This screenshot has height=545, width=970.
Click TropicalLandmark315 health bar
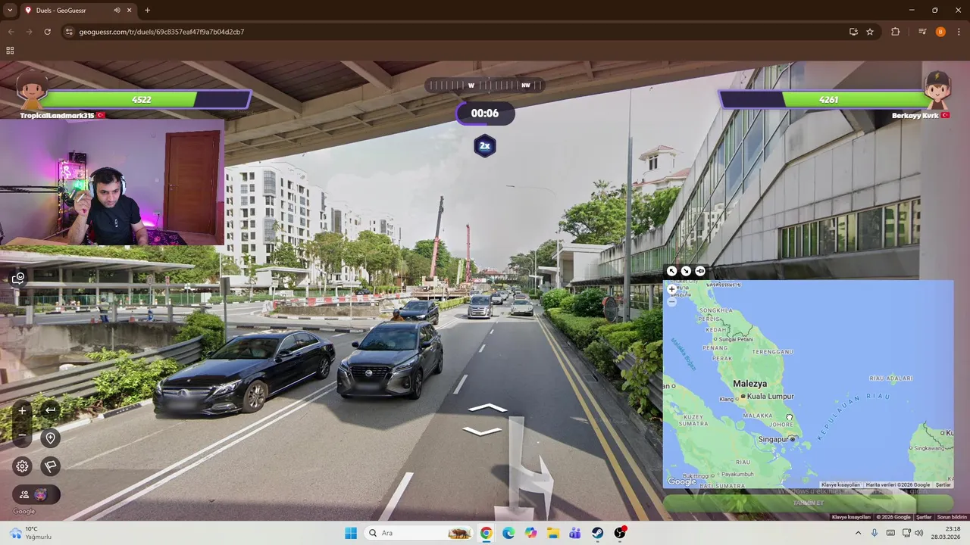coord(144,99)
